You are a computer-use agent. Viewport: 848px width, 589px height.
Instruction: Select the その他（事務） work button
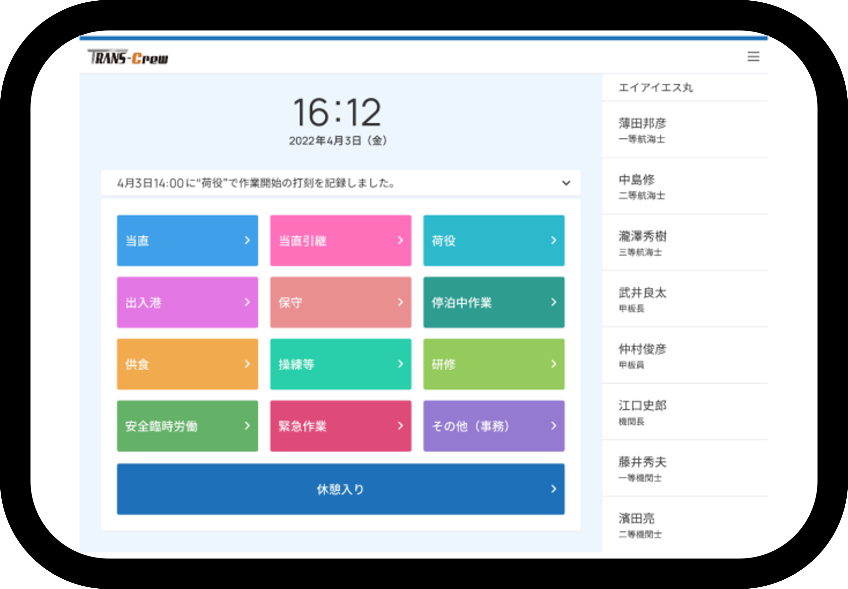[x=494, y=426]
